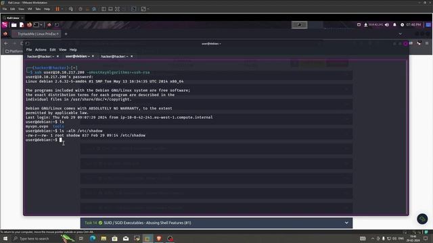The image size is (433, 243).
Task: Click the ssh command line in terminal
Action: [x=92, y=72]
